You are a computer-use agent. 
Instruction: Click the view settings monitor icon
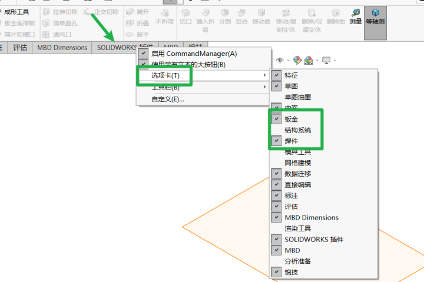tap(326, 60)
